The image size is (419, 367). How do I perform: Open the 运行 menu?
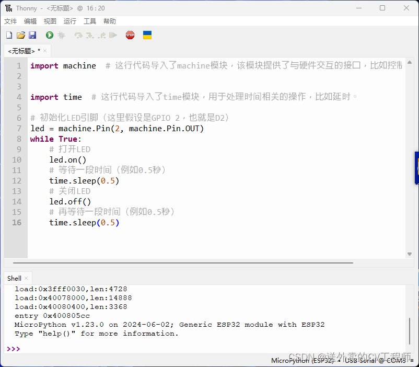69,21
